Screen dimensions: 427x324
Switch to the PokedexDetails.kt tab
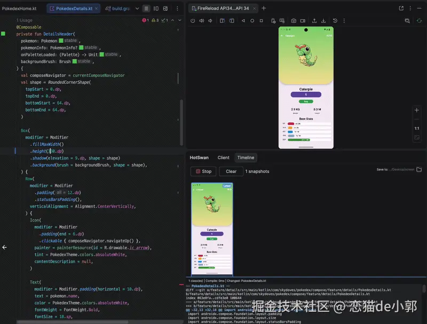tap(74, 9)
